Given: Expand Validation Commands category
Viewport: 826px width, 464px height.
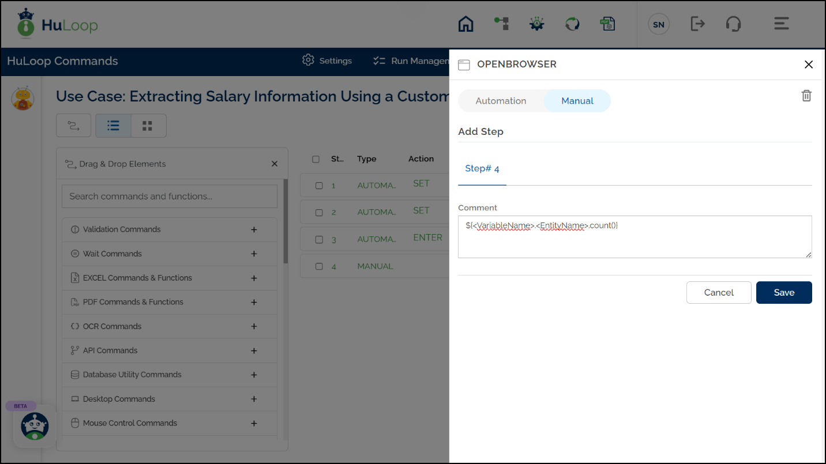Looking at the screenshot, I should click(254, 229).
